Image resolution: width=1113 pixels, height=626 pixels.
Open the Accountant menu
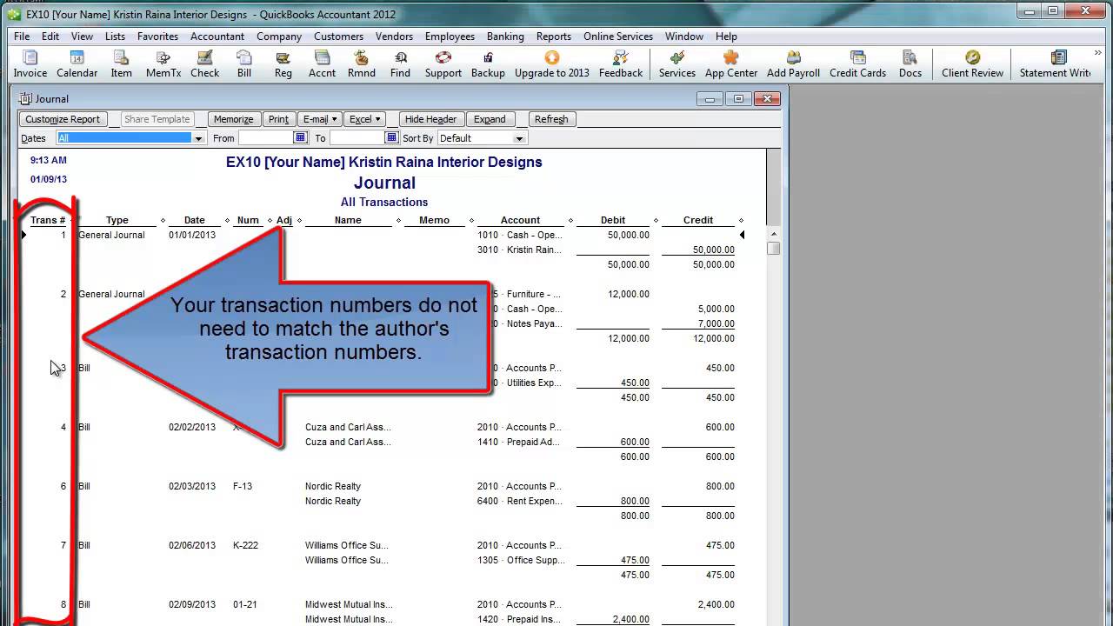[217, 37]
